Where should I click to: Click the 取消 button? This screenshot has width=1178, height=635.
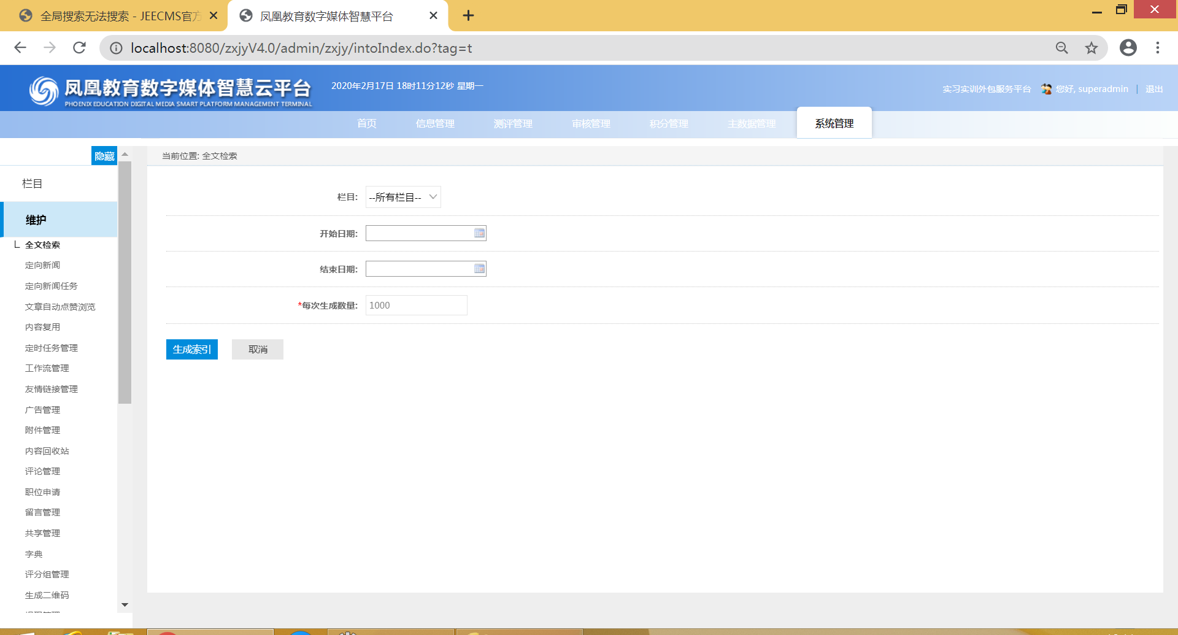pyautogui.click(x=258, y=349)
